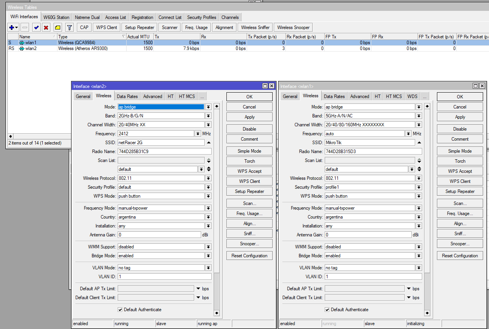The width and height of the screenshot is (489, 329).
Task: Click the Radio Name field in wlan2 dialog
Action: [164, 152]
